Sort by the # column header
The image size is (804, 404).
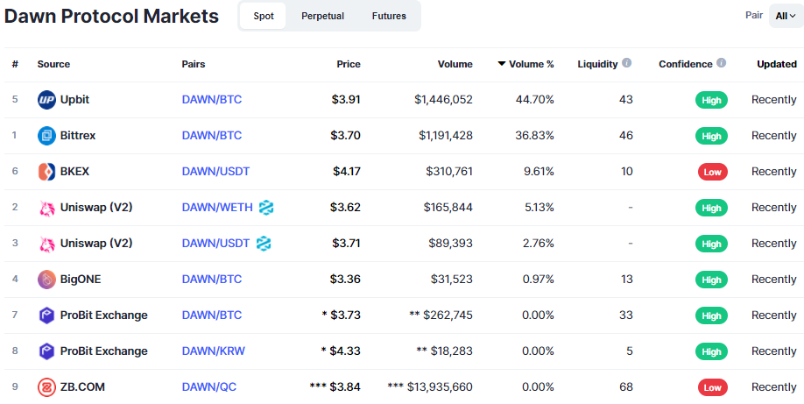click(x=16, y=64)
